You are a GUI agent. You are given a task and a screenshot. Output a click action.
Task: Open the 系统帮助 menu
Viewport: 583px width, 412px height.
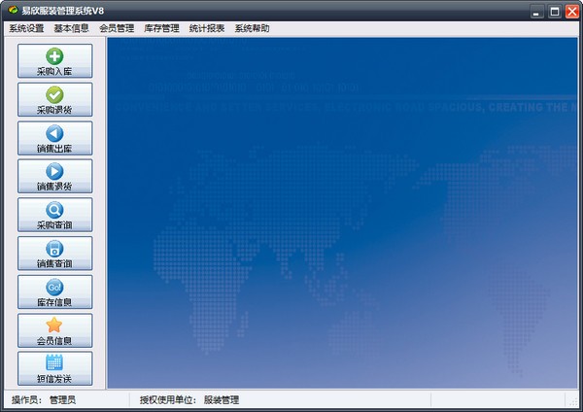tap(252, 28)
